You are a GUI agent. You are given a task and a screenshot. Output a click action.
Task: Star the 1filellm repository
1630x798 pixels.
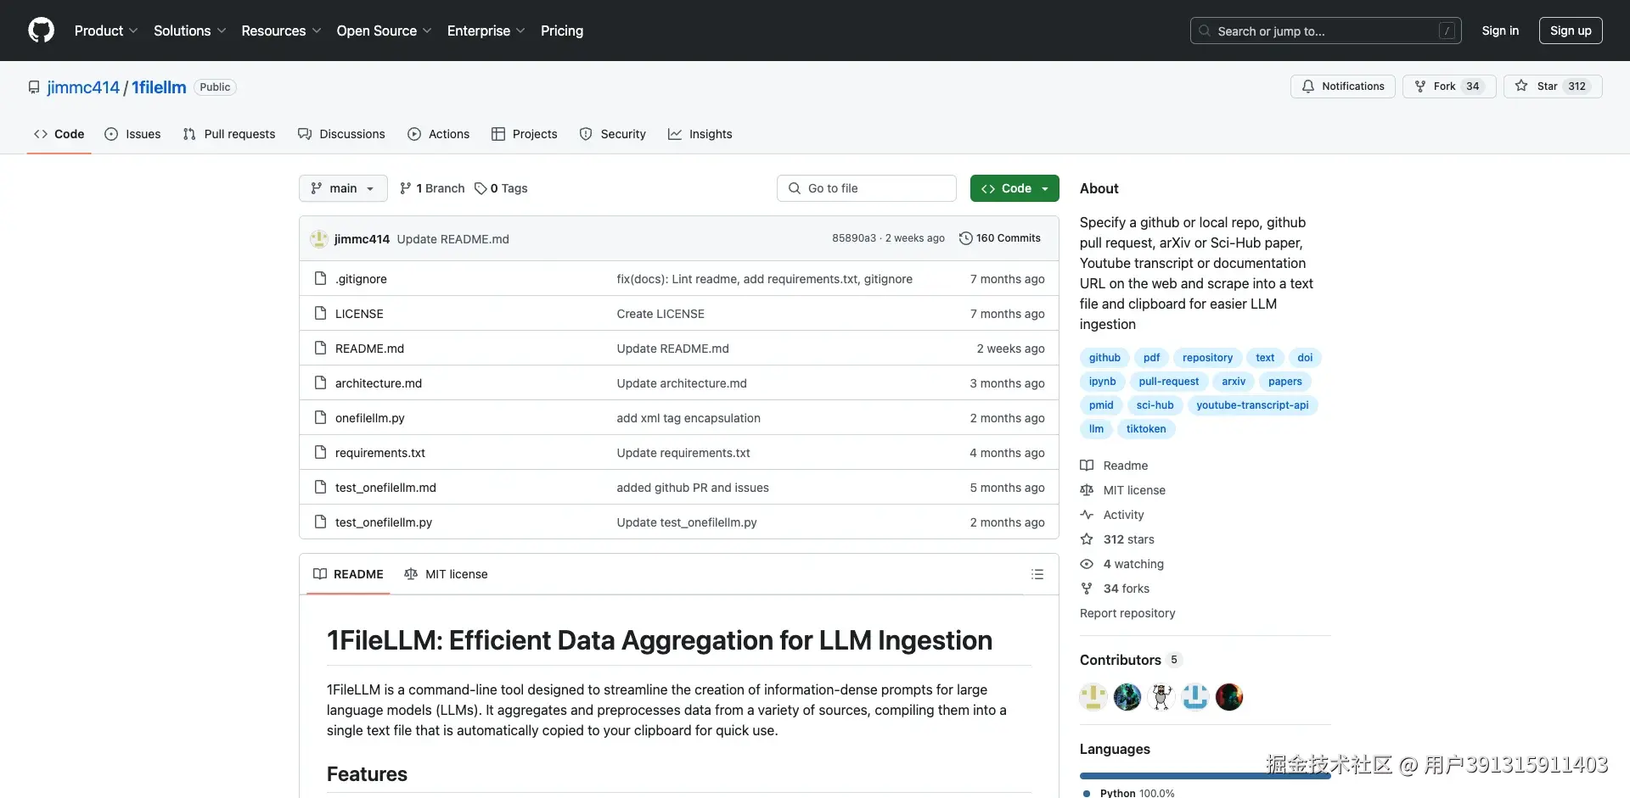click(x=1553, y=86)
